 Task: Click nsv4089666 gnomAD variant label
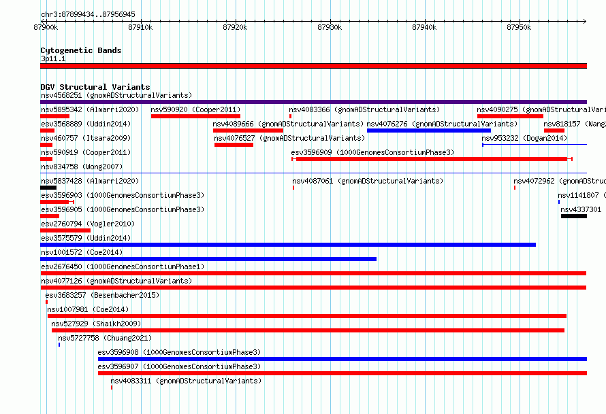288,124
